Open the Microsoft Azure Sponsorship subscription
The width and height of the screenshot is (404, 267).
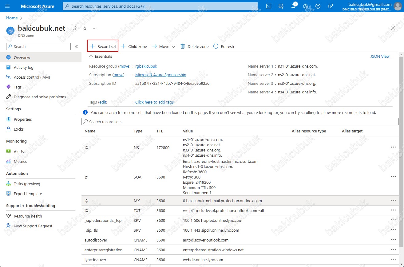click(161, 75)
